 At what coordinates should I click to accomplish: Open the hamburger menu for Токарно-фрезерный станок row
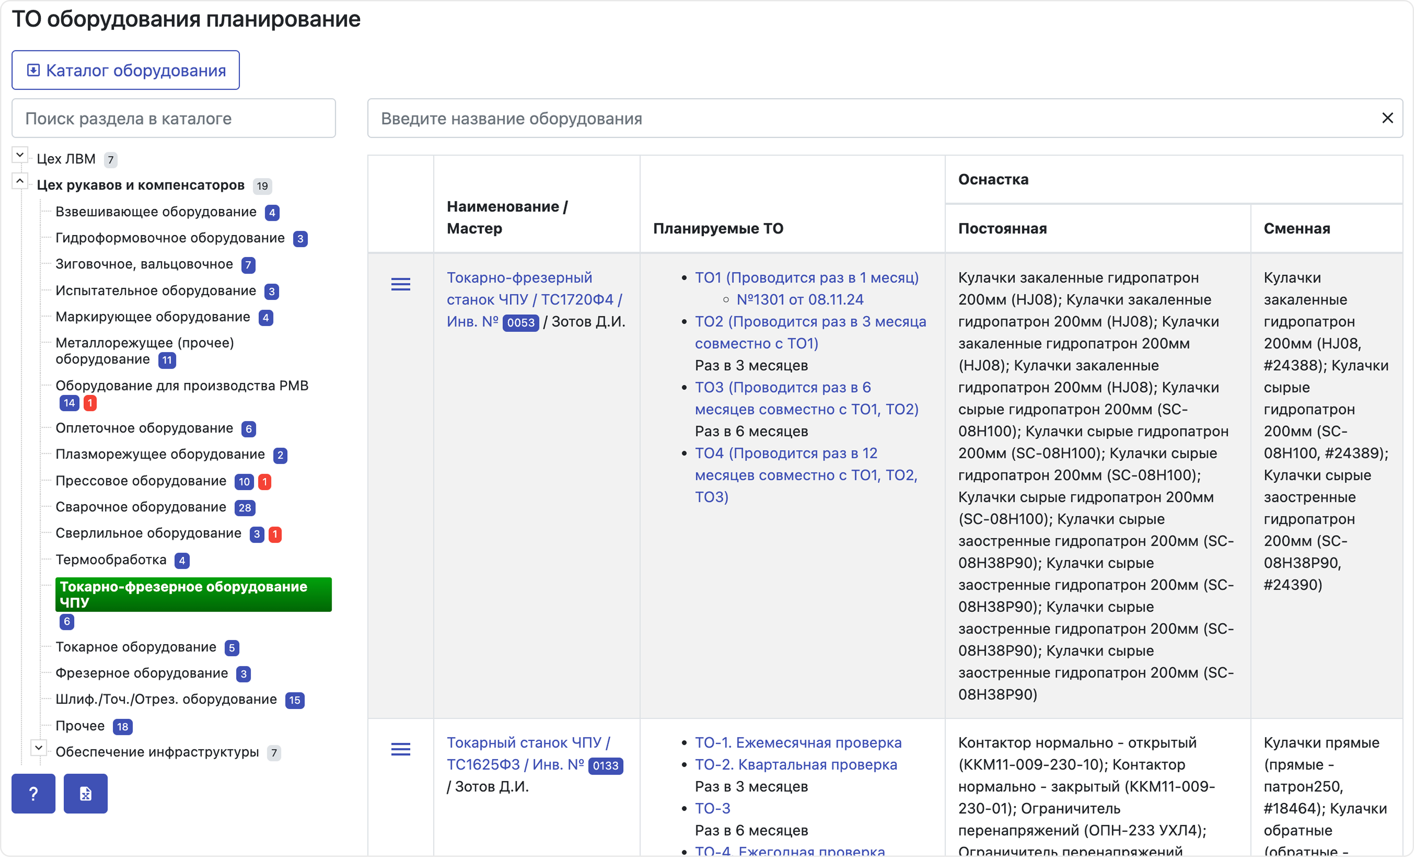point(400,284)
